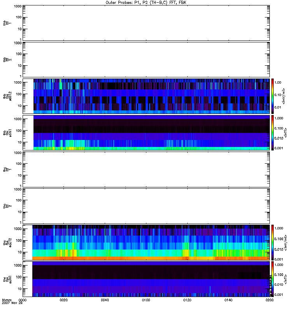Click the color bar beside thc fbk scm1
The height and width of the screenshot is (311, 292).
tap(273, 279)
